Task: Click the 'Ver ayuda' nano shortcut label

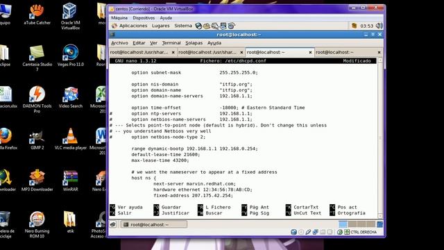Action: click(130, 207)
